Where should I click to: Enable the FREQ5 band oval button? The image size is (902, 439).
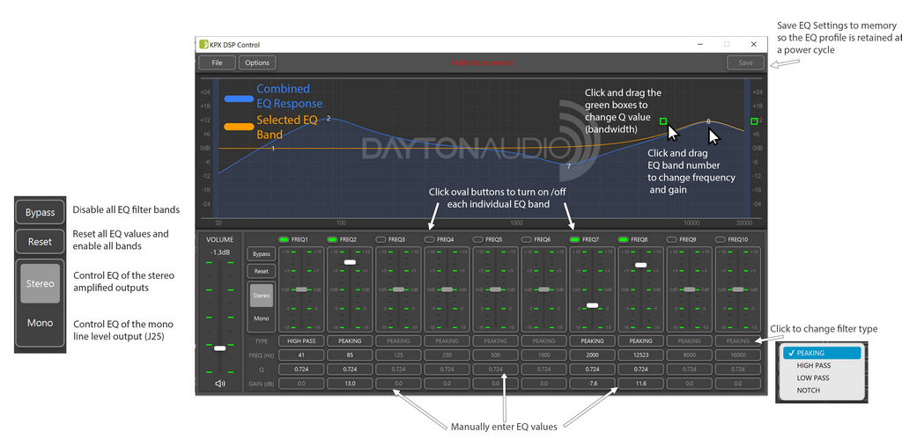(478, 239)
